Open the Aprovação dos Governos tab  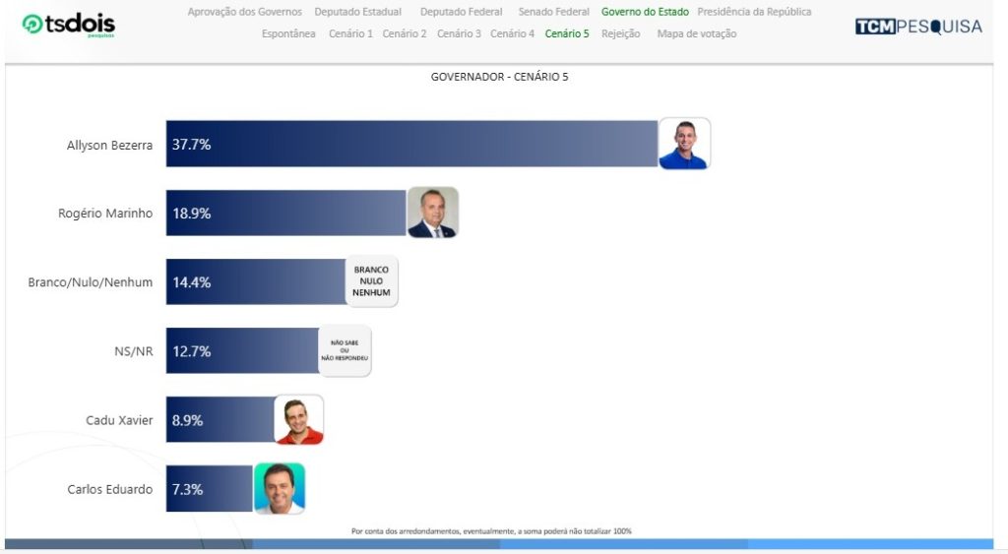[245, 12]
